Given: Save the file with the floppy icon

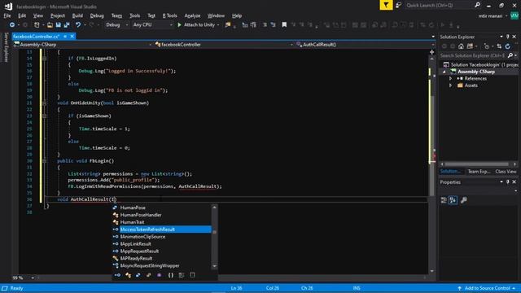Looking at the screenshot, I should [x=59, y=25].
